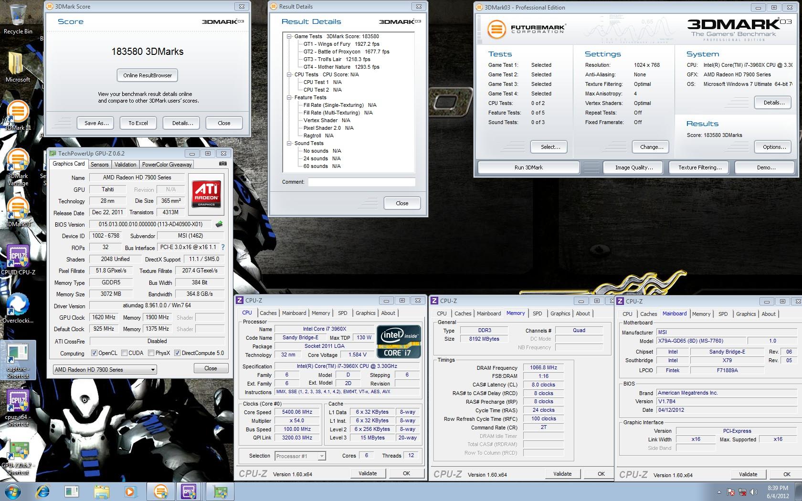
Task: Select GT4 - Mother Nature result row
Action: pos(341,67)
